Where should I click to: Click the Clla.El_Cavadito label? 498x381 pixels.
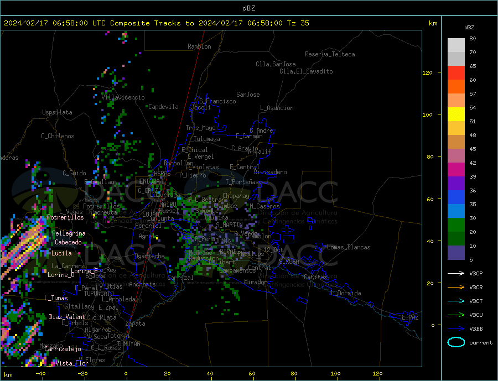tap(306, 71)
